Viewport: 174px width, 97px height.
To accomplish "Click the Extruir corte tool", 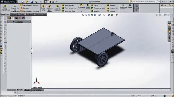I will 43,8.
